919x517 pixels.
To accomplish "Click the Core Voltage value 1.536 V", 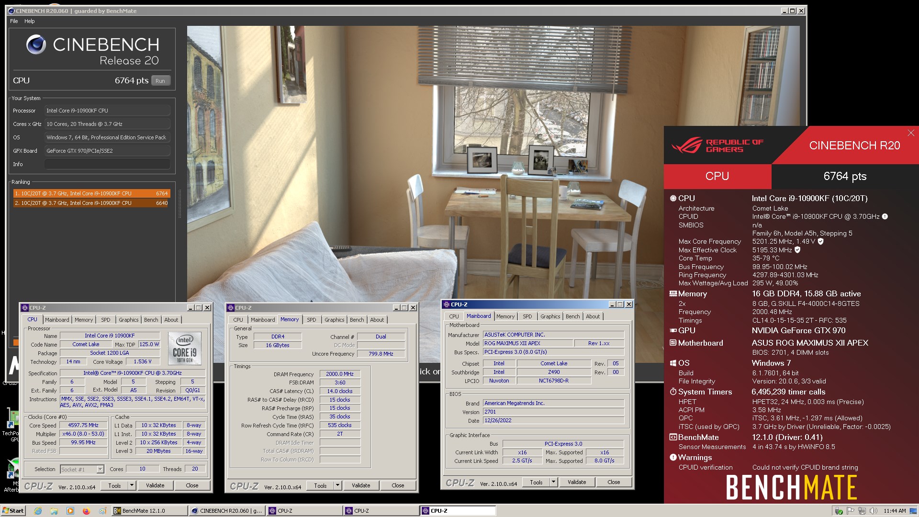I will click(143, 361).
